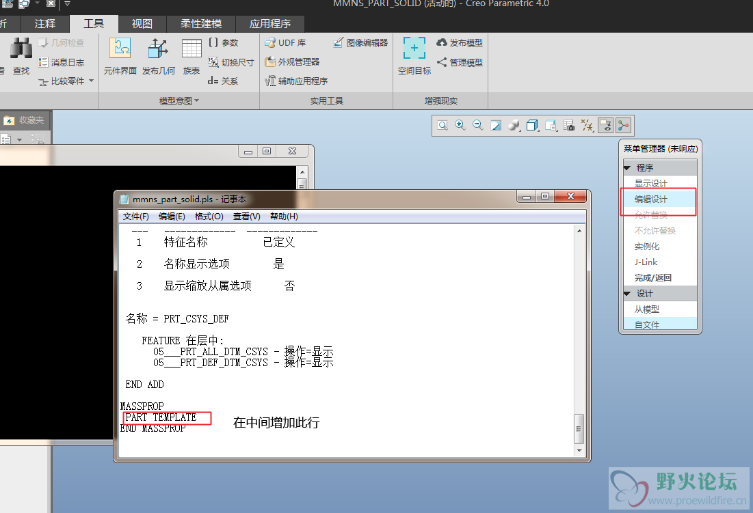Click the 名称 = PRT_CSYS_DEF line
Viewport: 753px width, 513px height.
[177, 318]
